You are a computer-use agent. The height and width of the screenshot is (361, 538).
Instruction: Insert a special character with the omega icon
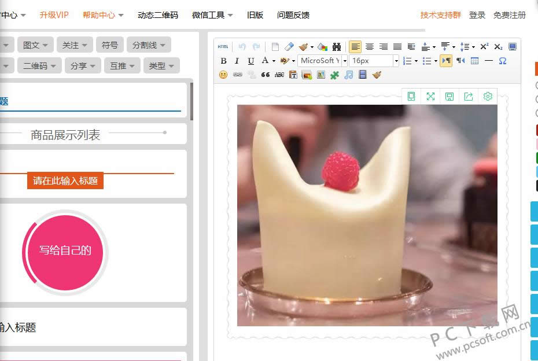[503, 61]
